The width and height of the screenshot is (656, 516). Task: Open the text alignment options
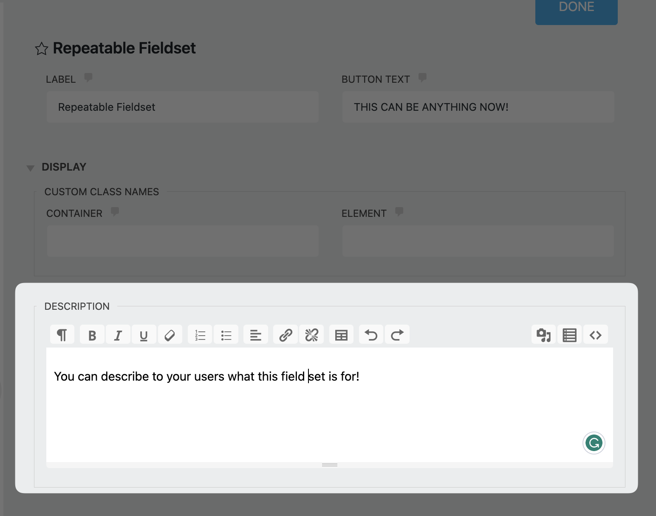(255, 335)
